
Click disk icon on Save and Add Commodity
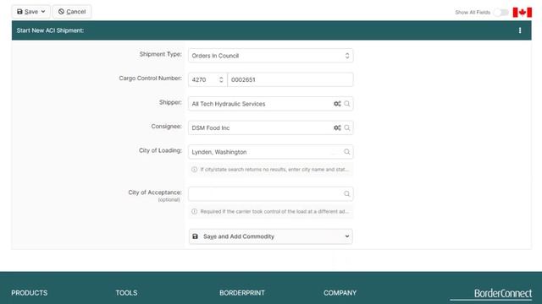[196, 236]
